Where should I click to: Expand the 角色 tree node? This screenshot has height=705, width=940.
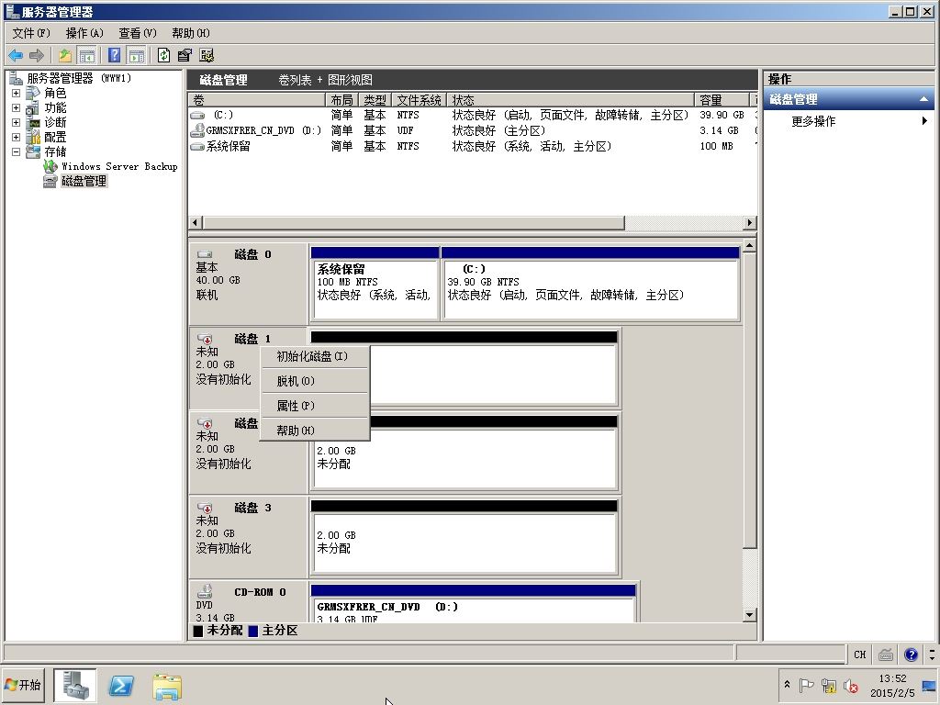click(x=17, y=93)
